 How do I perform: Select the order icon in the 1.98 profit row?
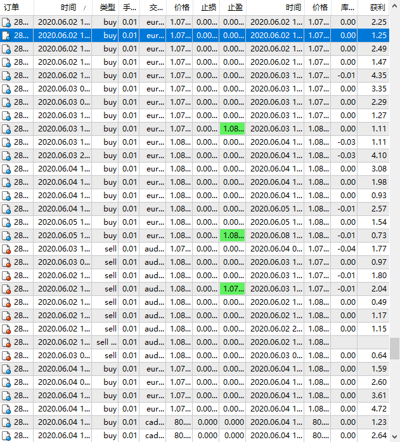click(x=6, y=182)
